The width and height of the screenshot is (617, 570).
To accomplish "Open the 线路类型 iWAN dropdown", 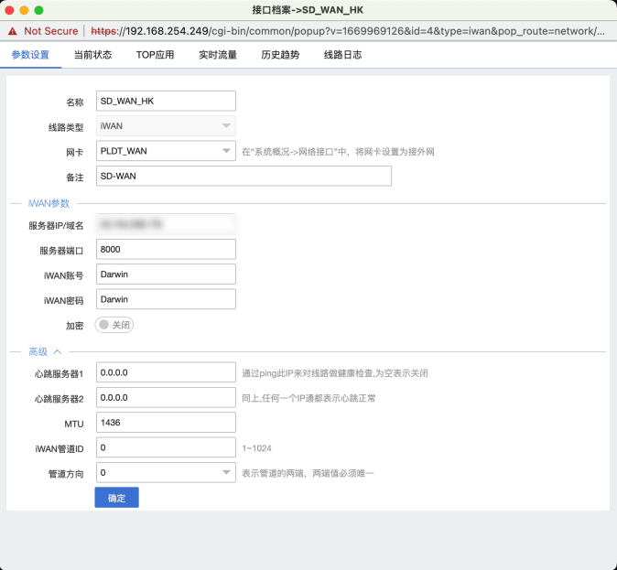I will point(166,126).
